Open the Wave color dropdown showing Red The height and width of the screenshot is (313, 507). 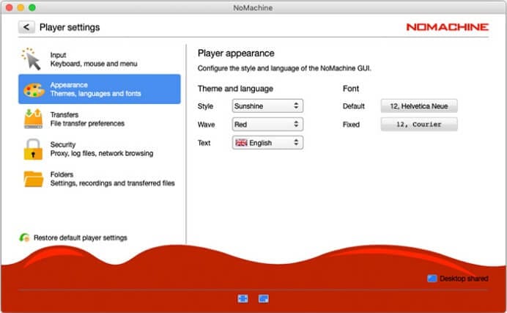pyautogui.click(x=267, y=125)
